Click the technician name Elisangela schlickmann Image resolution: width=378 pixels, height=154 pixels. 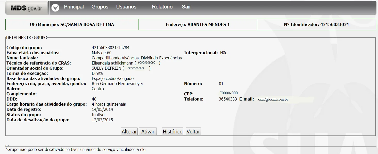coord(112,63)
